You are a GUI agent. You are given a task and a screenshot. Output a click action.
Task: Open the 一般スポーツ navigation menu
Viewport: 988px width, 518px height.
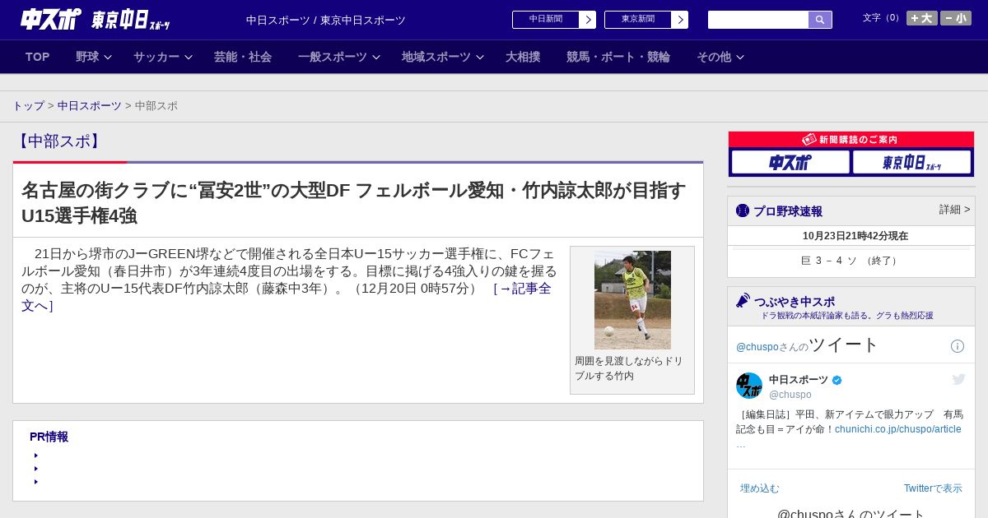click(333, 57)
